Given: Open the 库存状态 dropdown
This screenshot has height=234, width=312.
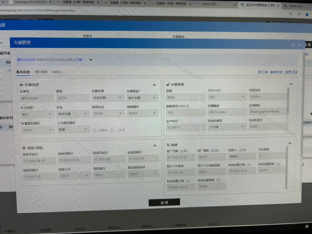Looking at the screenshot, I should coord(108,114).
